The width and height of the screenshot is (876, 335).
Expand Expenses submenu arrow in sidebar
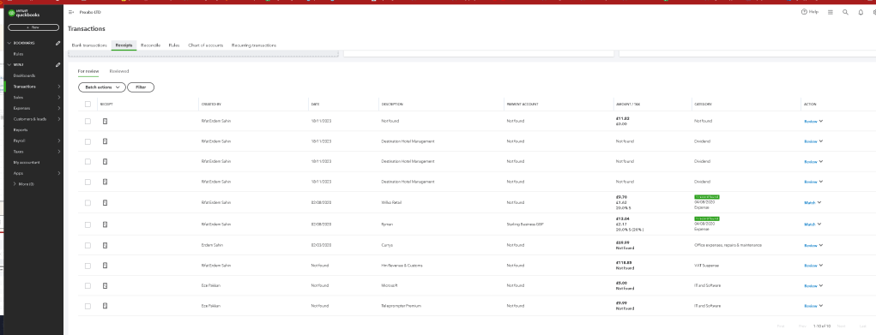pyautogui.click(x=59, y=108)
